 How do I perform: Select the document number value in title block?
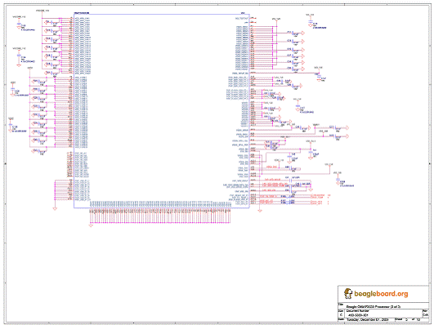point(358,315)
